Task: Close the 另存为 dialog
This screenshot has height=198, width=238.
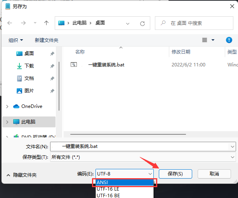Action: [x=232, y=6]
